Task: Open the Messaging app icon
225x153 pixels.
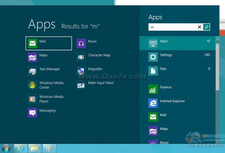Action: [32, 113]
